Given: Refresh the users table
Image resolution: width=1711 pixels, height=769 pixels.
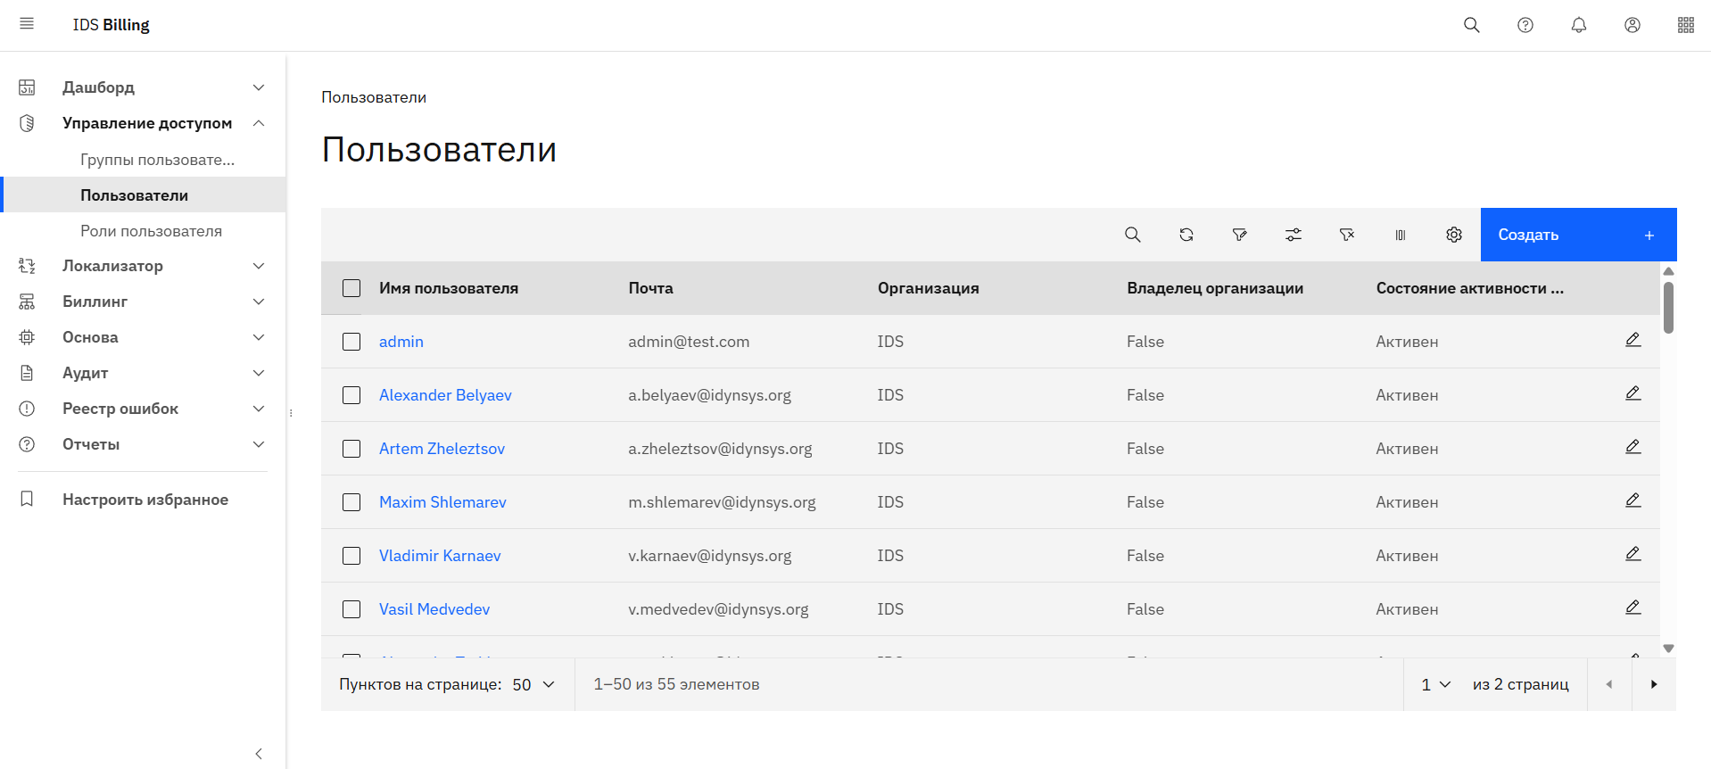Looking at the screenshot, I should pyautogui.click(x=1186, y=235).
